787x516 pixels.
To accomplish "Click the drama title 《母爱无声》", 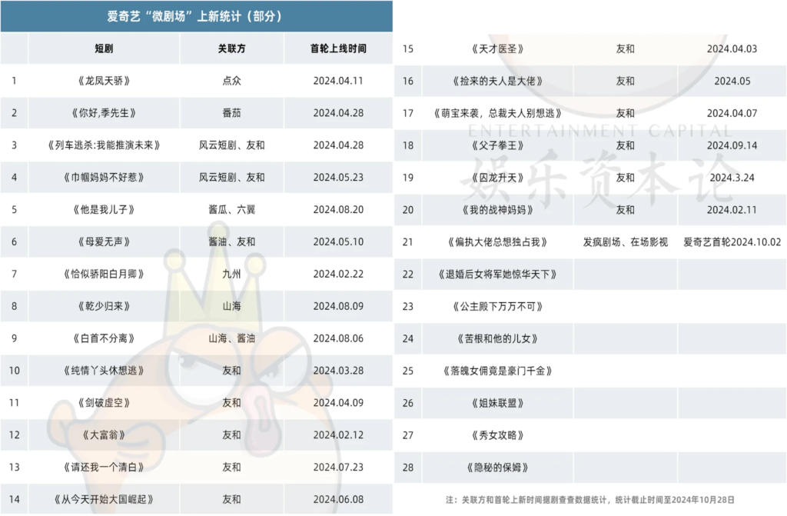I will [x=104, y=241].
